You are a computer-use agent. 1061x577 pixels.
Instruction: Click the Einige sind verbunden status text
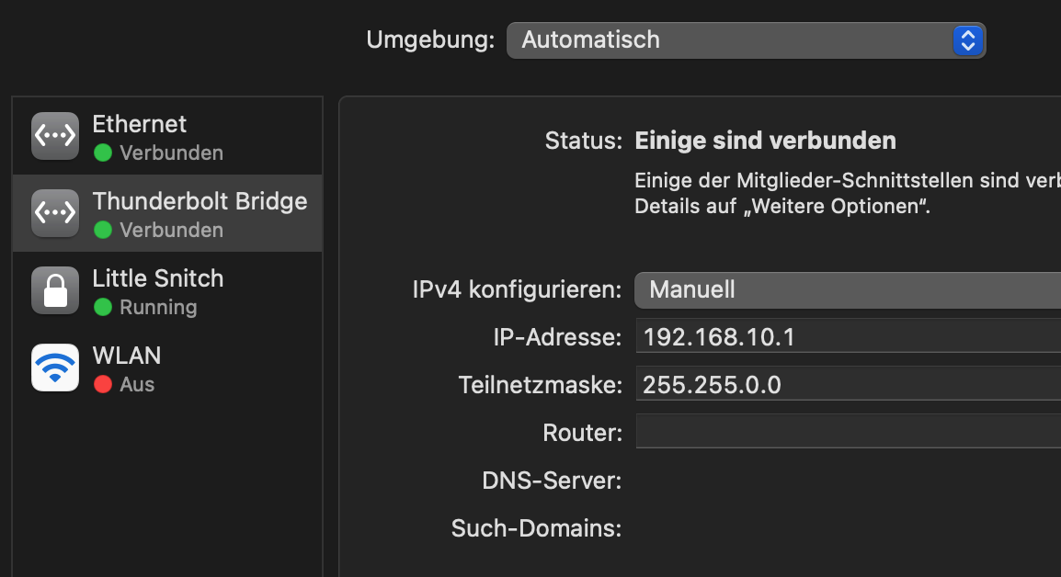tap(765, 141)
